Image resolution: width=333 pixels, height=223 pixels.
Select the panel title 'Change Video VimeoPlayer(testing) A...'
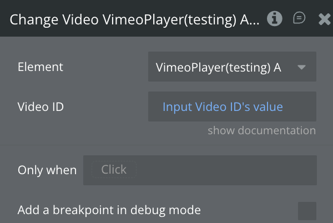click(134, 19)
